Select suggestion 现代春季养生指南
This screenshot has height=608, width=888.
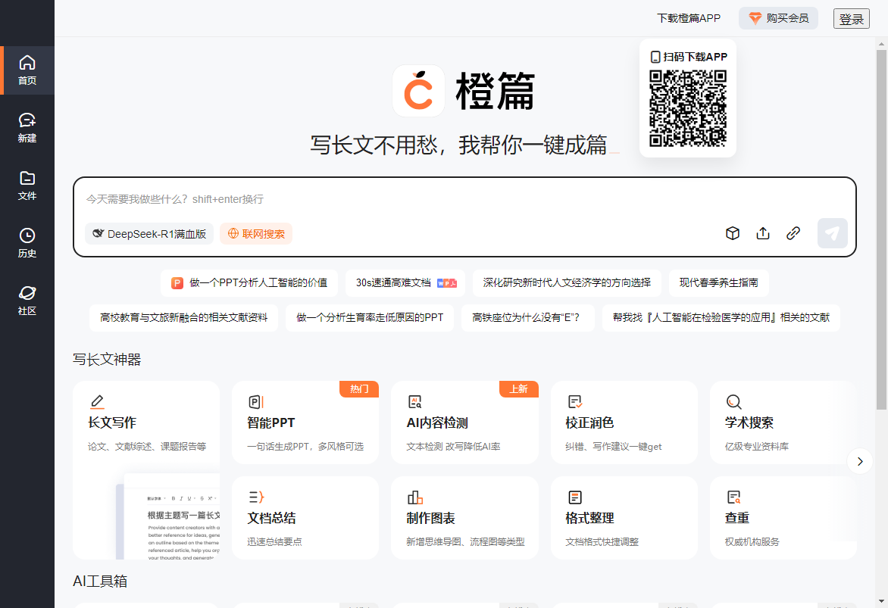719,283
